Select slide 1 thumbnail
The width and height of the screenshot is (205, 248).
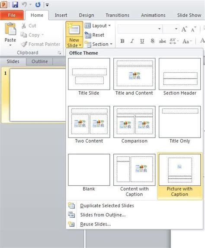[38, 95]
